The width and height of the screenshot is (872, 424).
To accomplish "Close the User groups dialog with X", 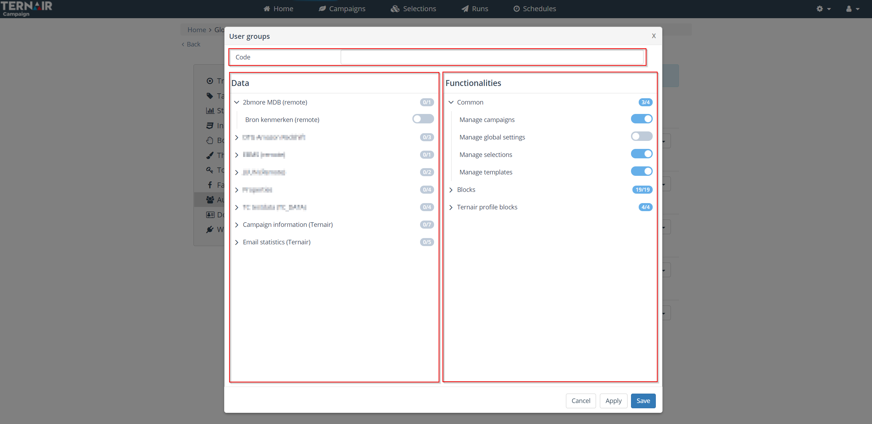I will pos(654,36).
